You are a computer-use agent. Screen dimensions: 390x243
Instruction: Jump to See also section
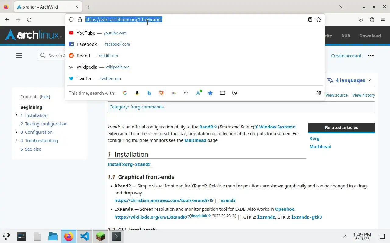tap(31, 149)
